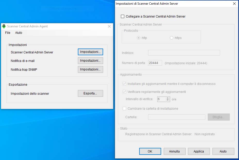
Task: Click the Scanner Central Admin Agent app icon
Action: 4,26
